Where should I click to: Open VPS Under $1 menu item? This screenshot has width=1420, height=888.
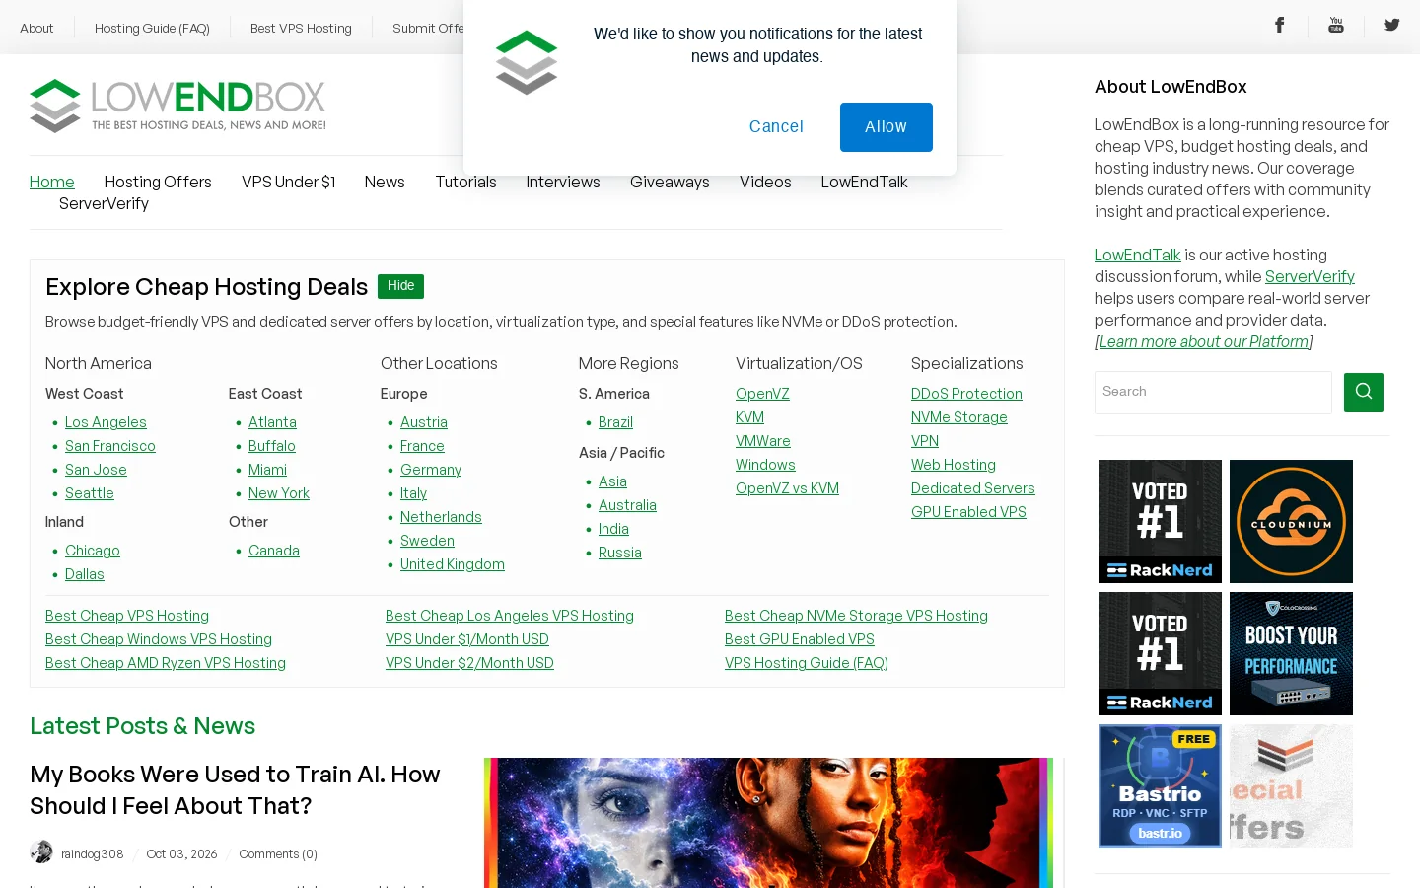[288, 183]
